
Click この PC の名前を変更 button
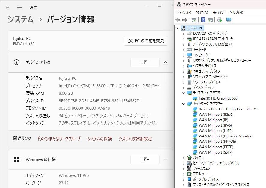(x=146, y=41)
